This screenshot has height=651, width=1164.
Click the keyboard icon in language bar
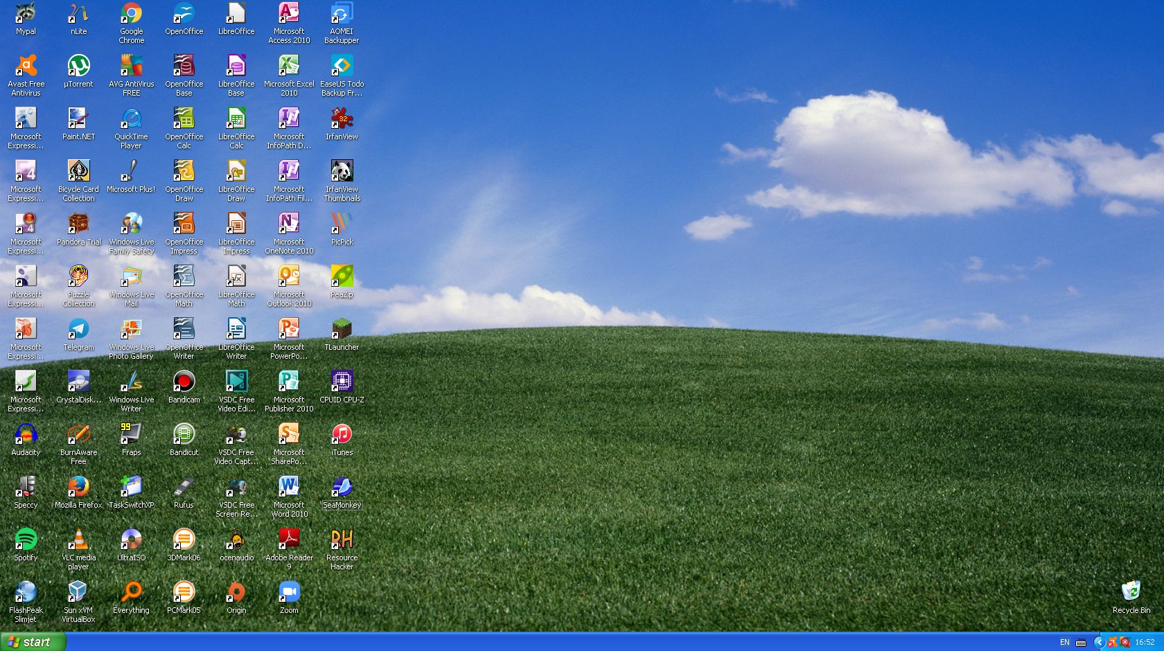click(x=1081, y=642)
